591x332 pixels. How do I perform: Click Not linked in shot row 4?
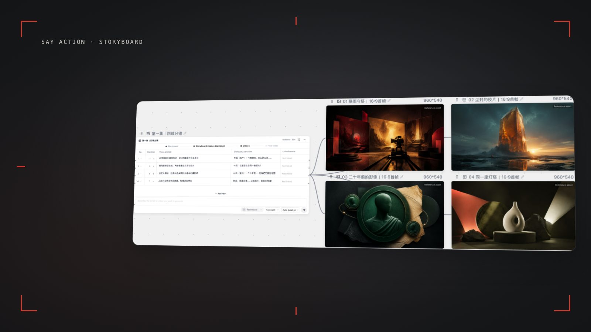pos(287,181)
